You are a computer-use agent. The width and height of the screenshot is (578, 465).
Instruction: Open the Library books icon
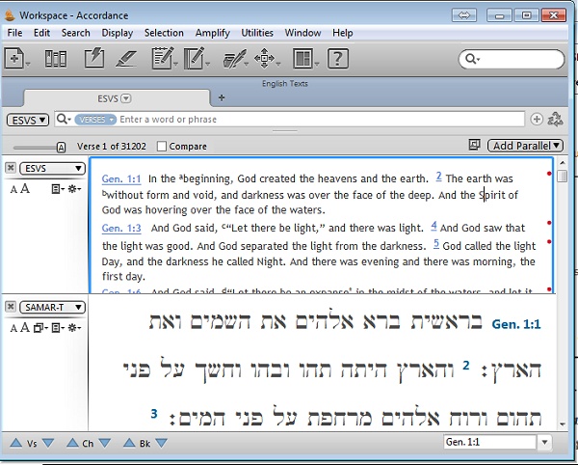[56, 59]
